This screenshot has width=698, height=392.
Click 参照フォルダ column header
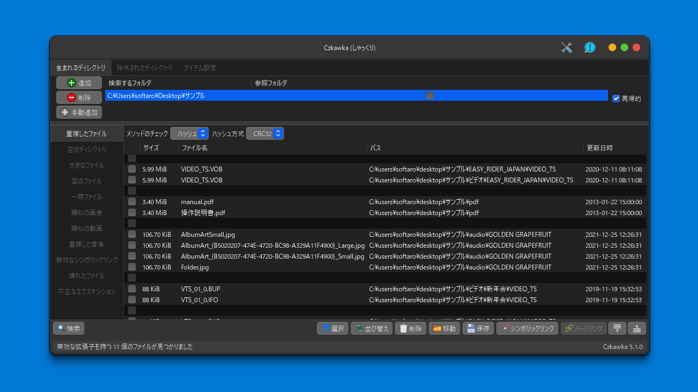click(x=430, y=83)
